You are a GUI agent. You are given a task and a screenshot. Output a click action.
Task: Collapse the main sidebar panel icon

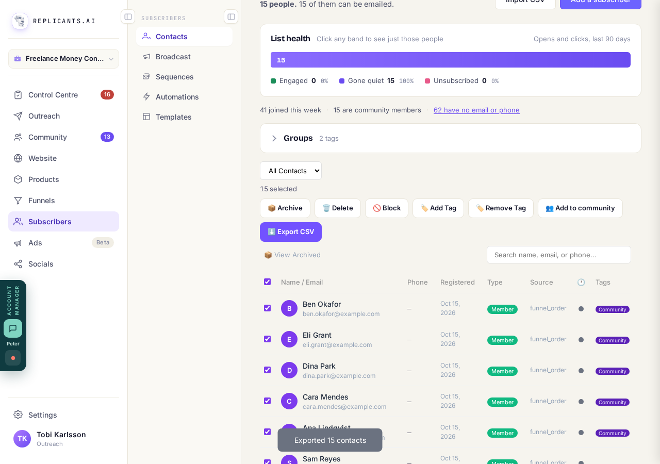(x=128, y=16)
